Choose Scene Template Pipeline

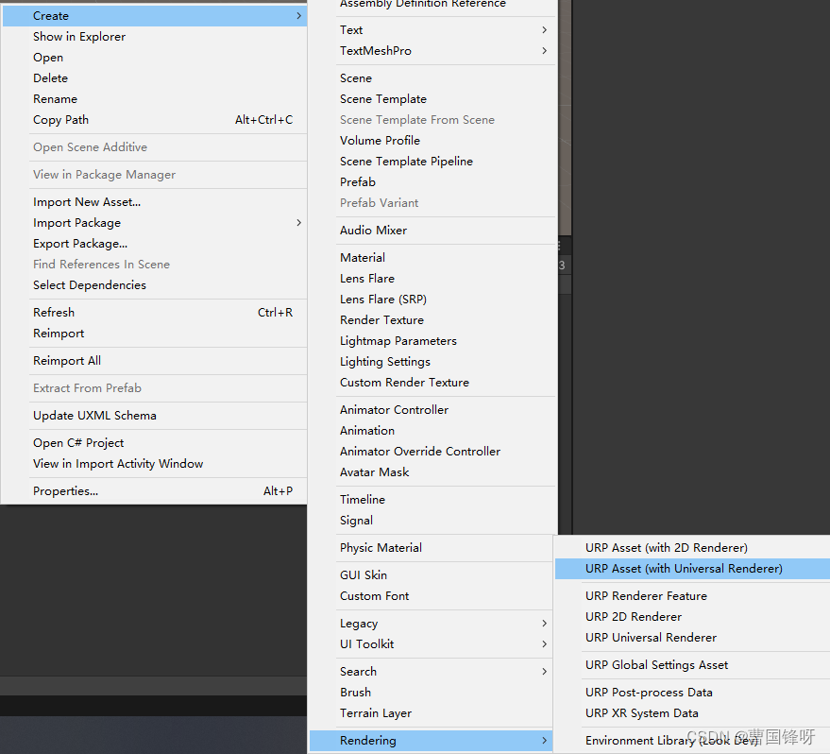pyautogui.click(x=432, y=161)
